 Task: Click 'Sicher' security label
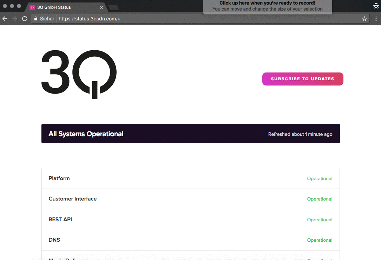tap(47, 19)
